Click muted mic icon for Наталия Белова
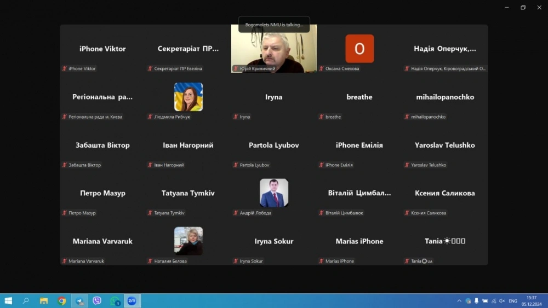Viewport: 548px width, 308px height. point(150,261)
